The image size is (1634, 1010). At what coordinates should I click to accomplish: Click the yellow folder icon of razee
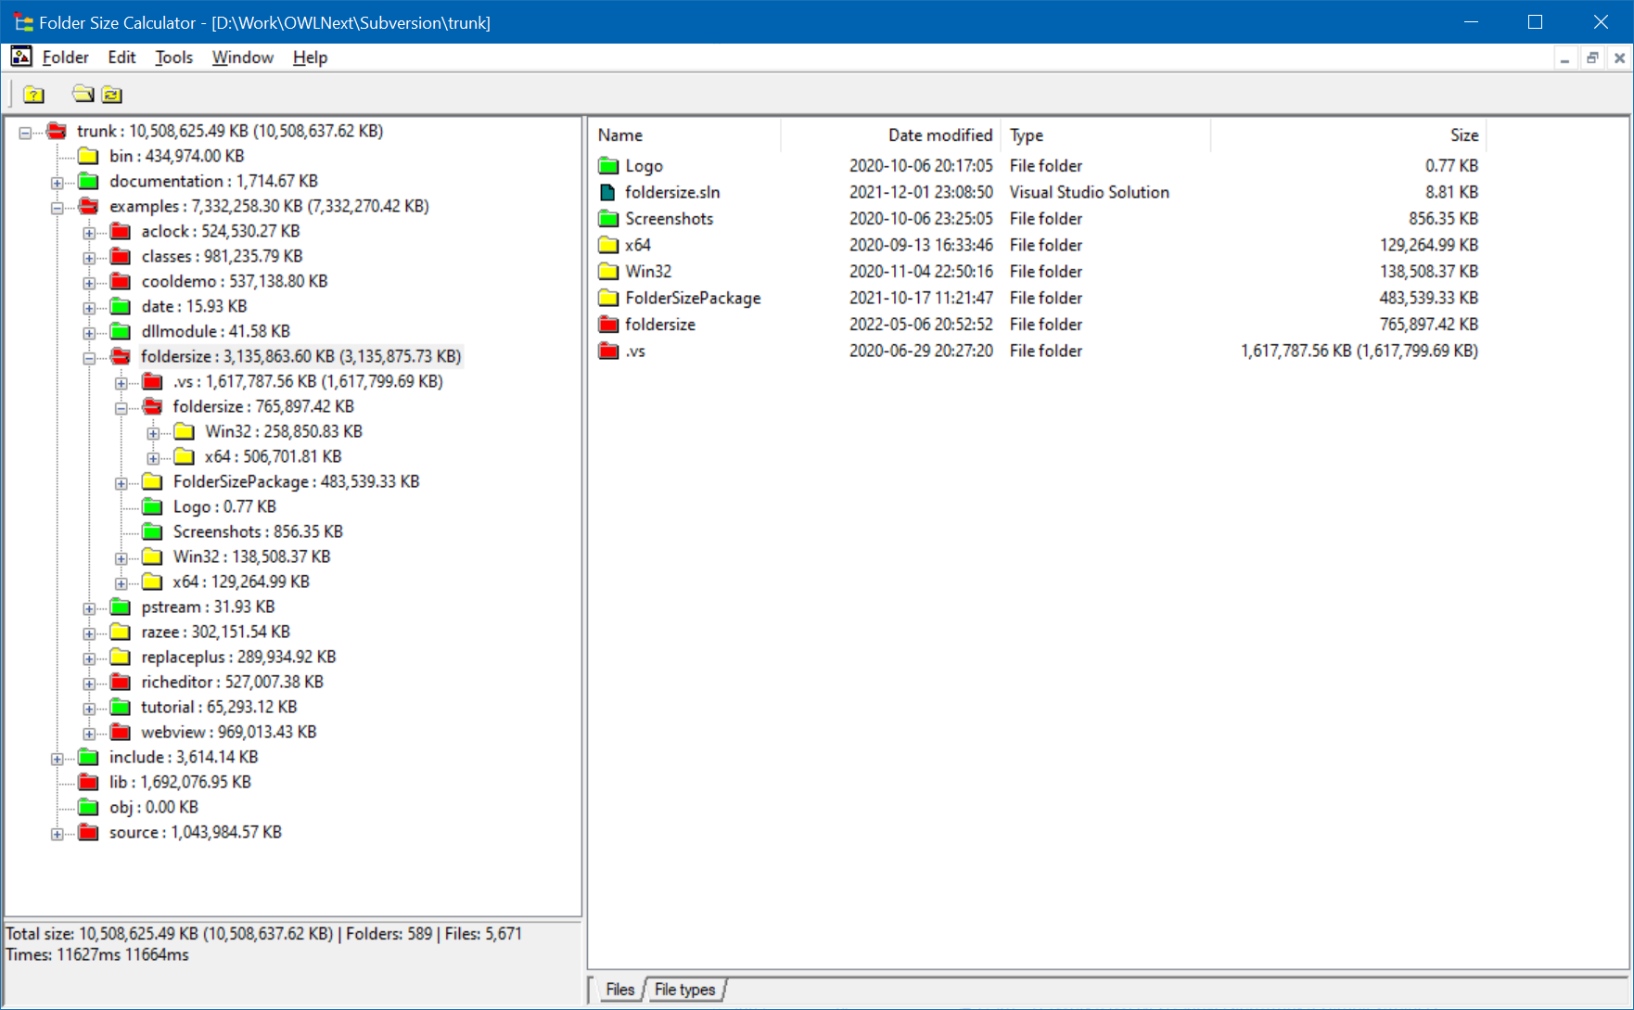point(121,632)
